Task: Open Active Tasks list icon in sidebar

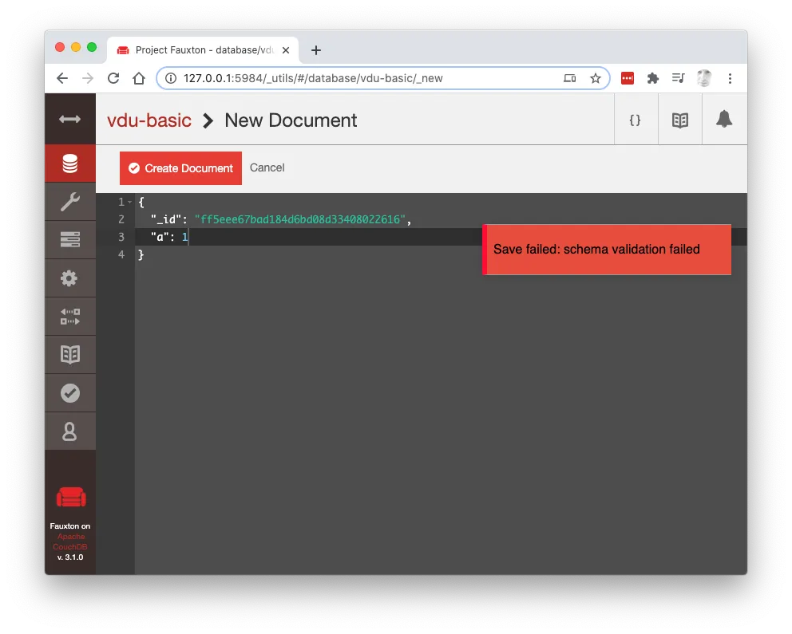Action: (69, 239)
